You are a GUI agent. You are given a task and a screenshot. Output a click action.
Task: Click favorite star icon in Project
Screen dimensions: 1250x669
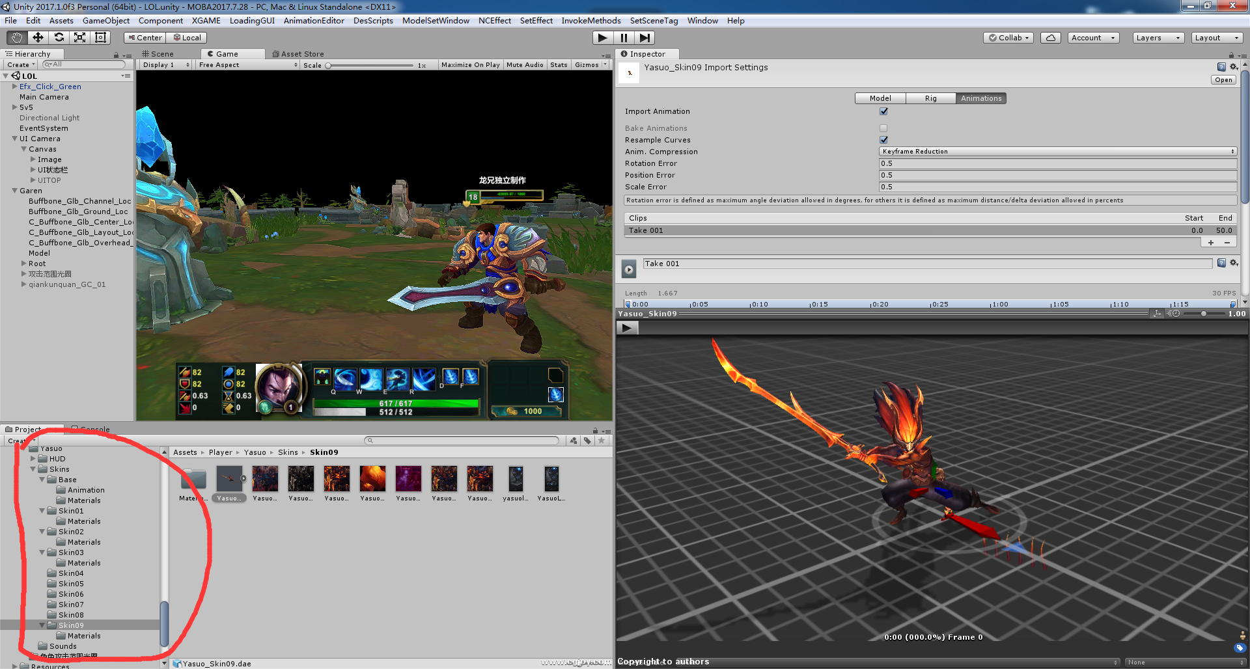[602, 441]
